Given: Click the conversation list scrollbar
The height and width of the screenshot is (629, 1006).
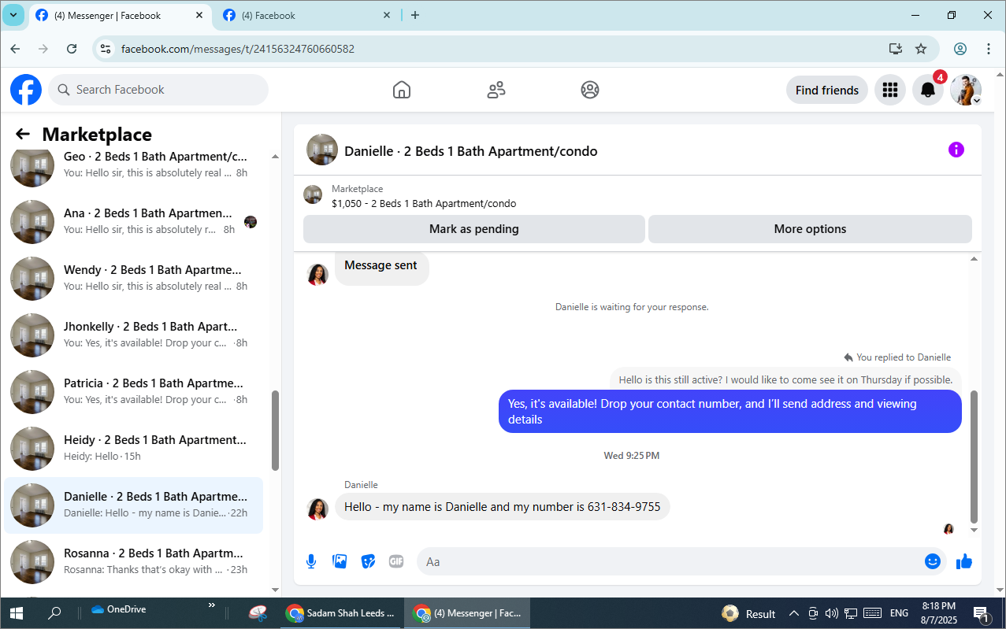Looking at the screenshot, I should click(275, 431).
